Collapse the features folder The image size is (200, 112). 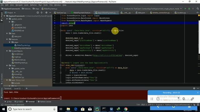[7, 40]
